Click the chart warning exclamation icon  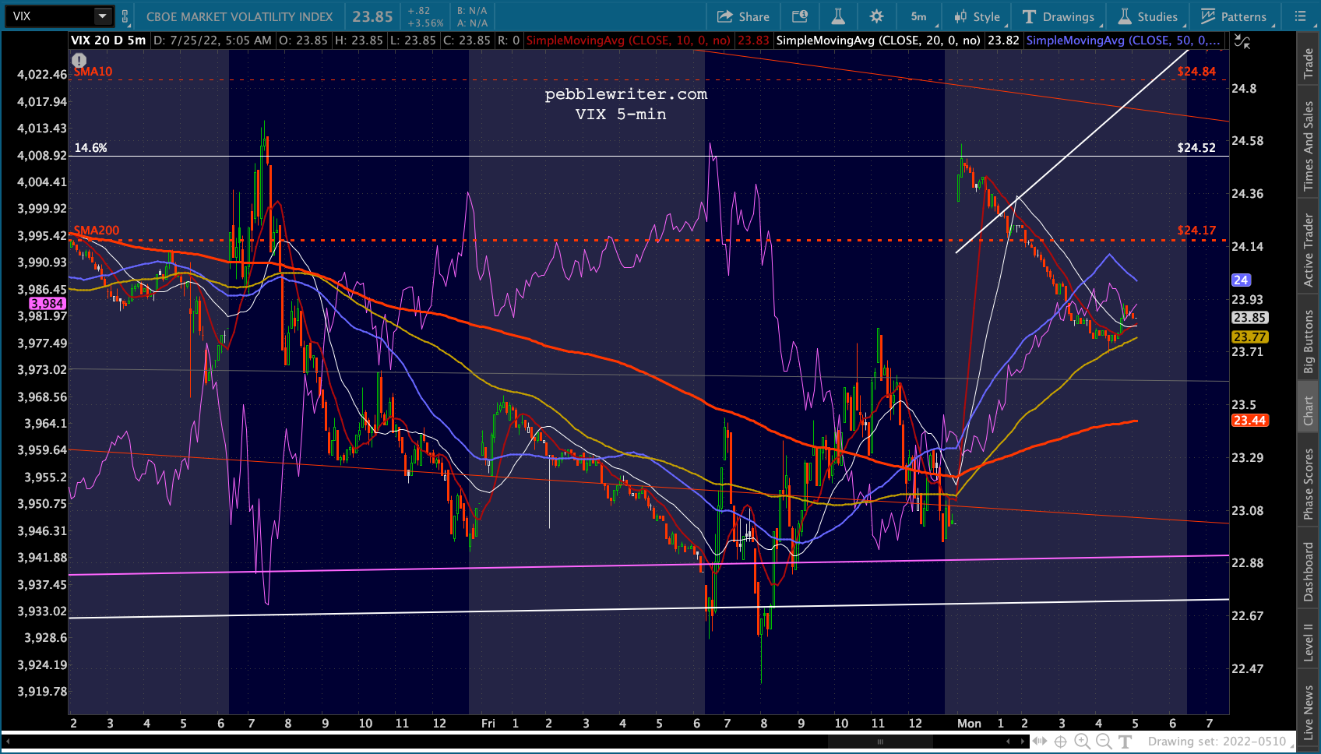[x=79, y=60]
